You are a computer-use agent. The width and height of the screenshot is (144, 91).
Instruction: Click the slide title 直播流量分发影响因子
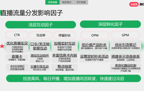coord(32,13)
